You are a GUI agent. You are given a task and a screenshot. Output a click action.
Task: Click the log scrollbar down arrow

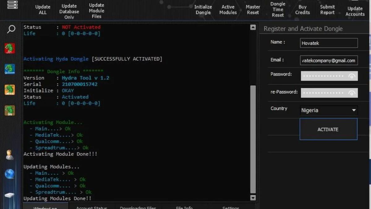coord(253,198)
